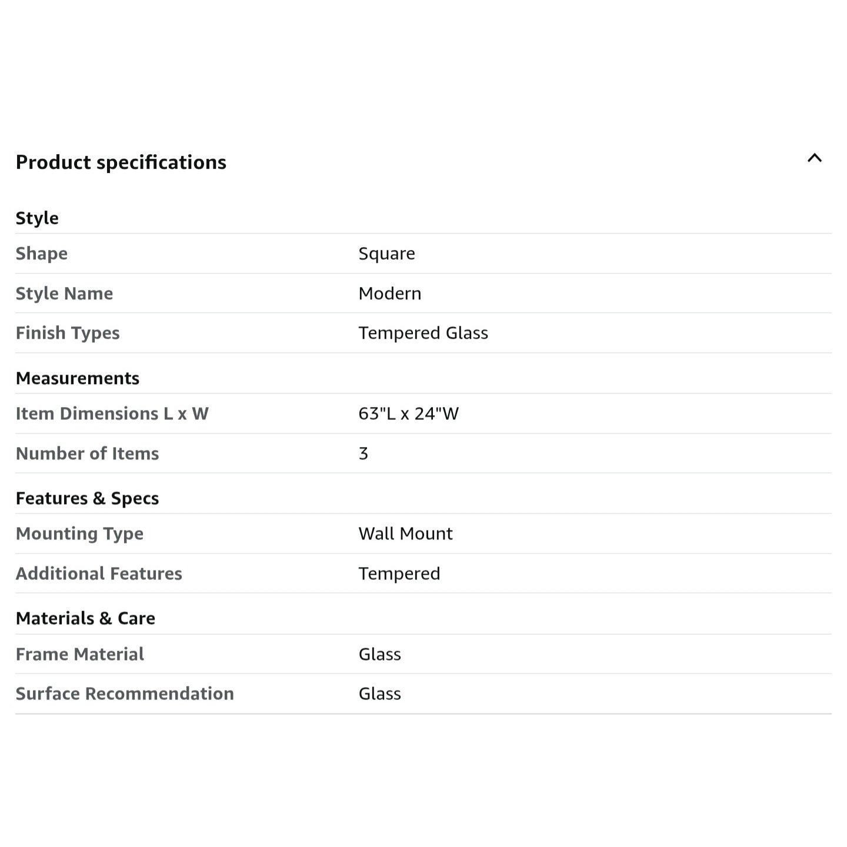This screenshot has height=847, width=847.
Task: Select the Glass value for Surface Recommendation
Action: [380, 693]
